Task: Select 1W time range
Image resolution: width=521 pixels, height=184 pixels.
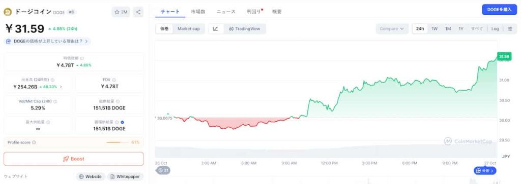Action: (435, 29)
